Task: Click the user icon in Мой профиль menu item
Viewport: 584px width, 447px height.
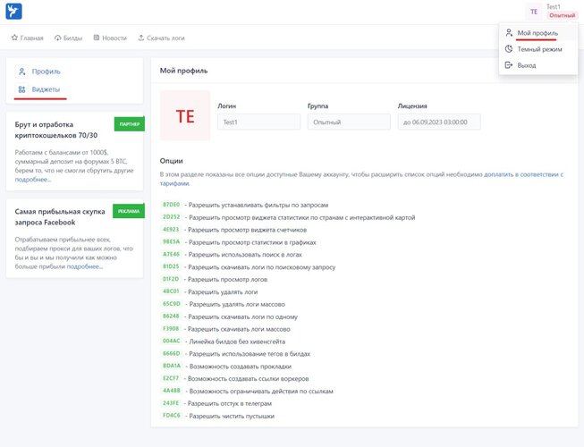Action: coord(509,33)
